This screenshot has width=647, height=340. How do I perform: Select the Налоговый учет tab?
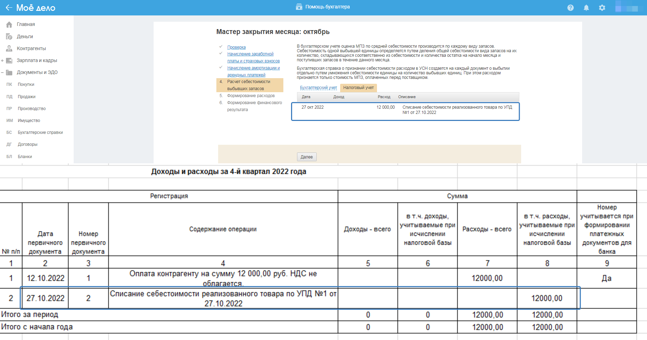pyautogui.click(x=358, y=88)
